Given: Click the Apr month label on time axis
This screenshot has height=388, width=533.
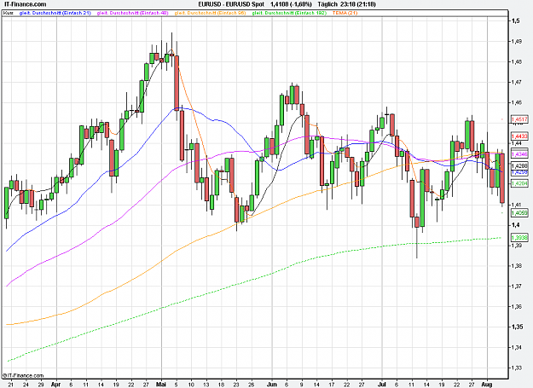Looking at the screenshot, I should pyautogui.click(x=55, y=385).
